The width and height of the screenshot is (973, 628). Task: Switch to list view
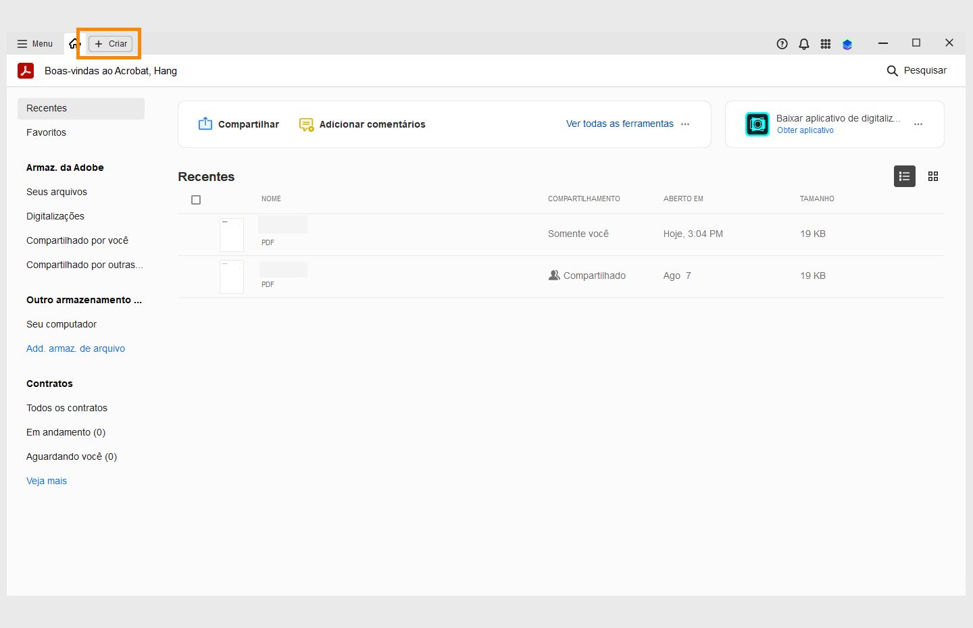(x=905, y=177)
